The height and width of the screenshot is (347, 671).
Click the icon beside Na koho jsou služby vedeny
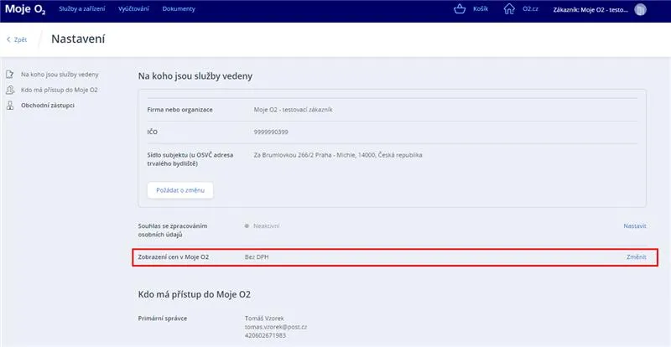(x=9, y=74)
